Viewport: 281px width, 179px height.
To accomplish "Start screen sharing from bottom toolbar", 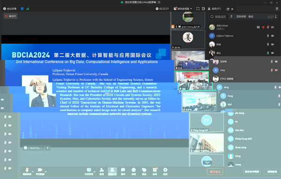I will tap(89, 172).
